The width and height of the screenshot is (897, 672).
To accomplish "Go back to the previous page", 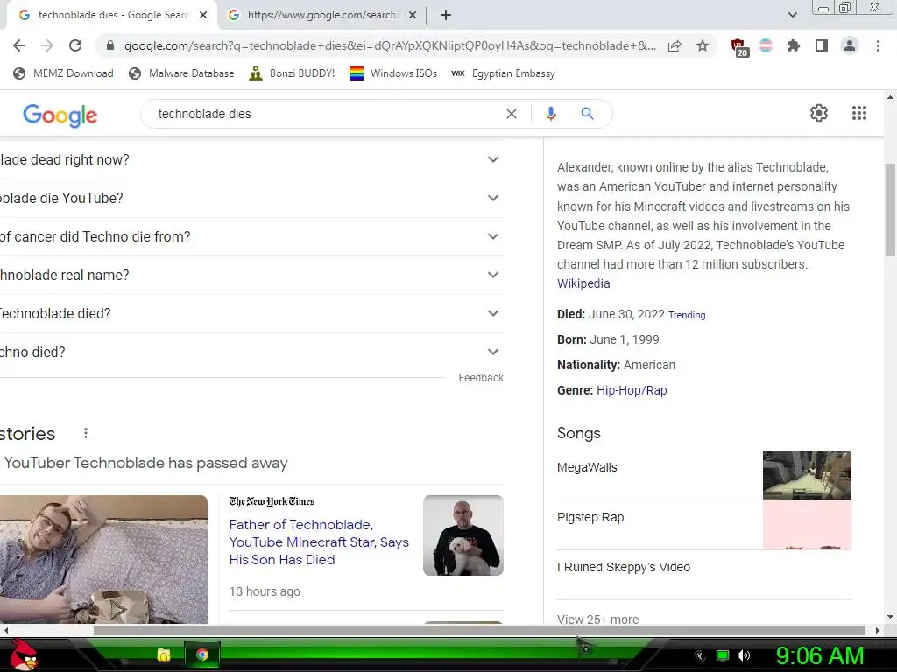I will [19, 45].
